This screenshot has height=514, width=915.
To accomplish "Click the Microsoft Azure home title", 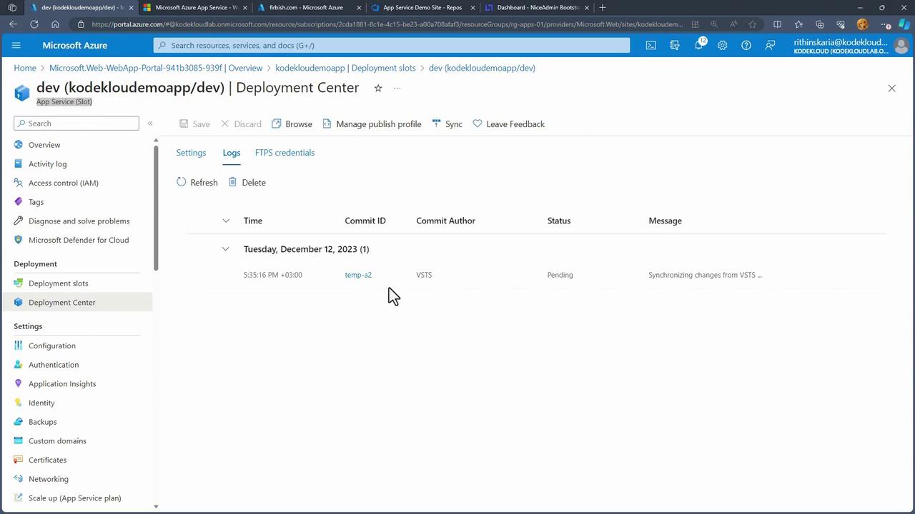I will pos(75,45).
